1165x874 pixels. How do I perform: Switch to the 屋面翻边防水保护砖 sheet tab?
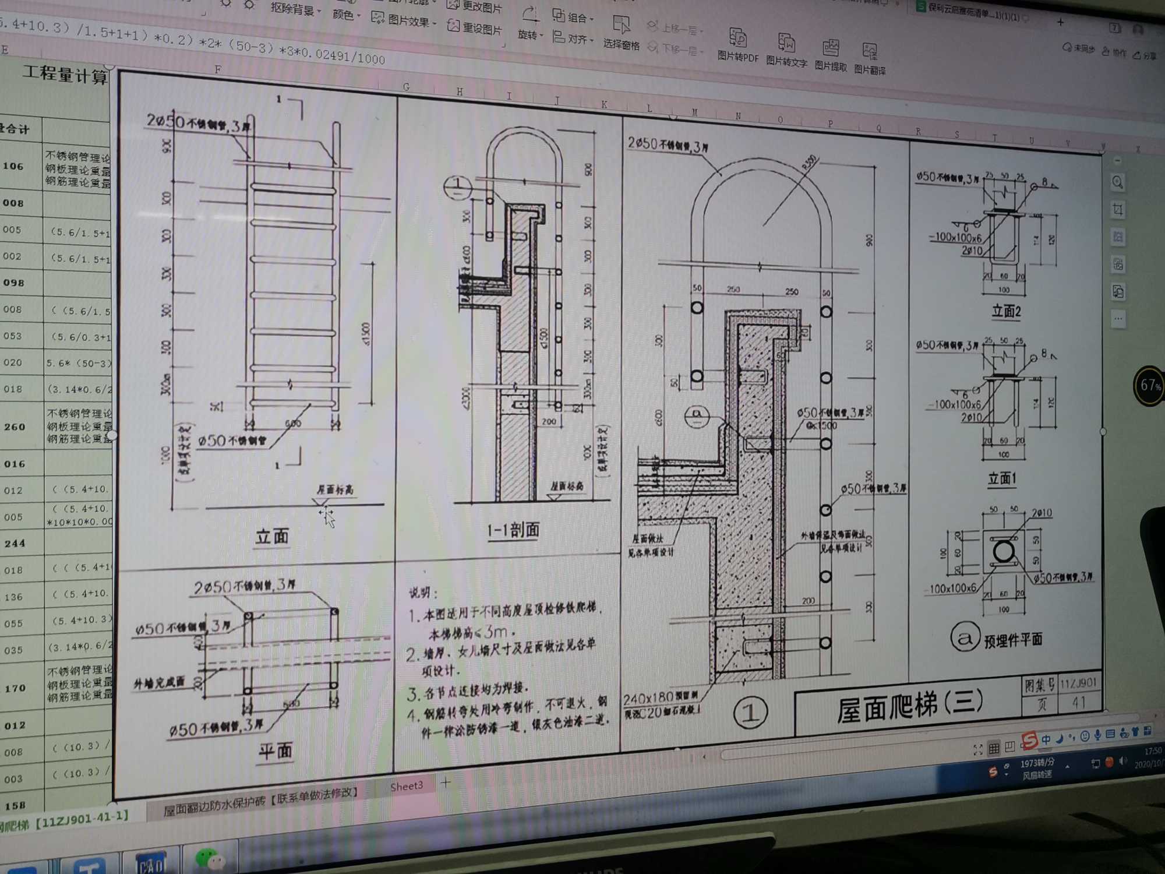pos(260,801)
